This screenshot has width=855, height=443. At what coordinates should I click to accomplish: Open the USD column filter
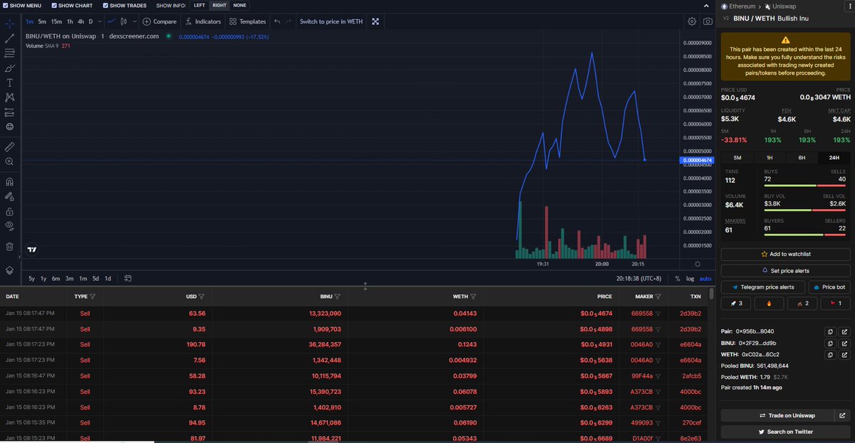click(x=202, y=297)
